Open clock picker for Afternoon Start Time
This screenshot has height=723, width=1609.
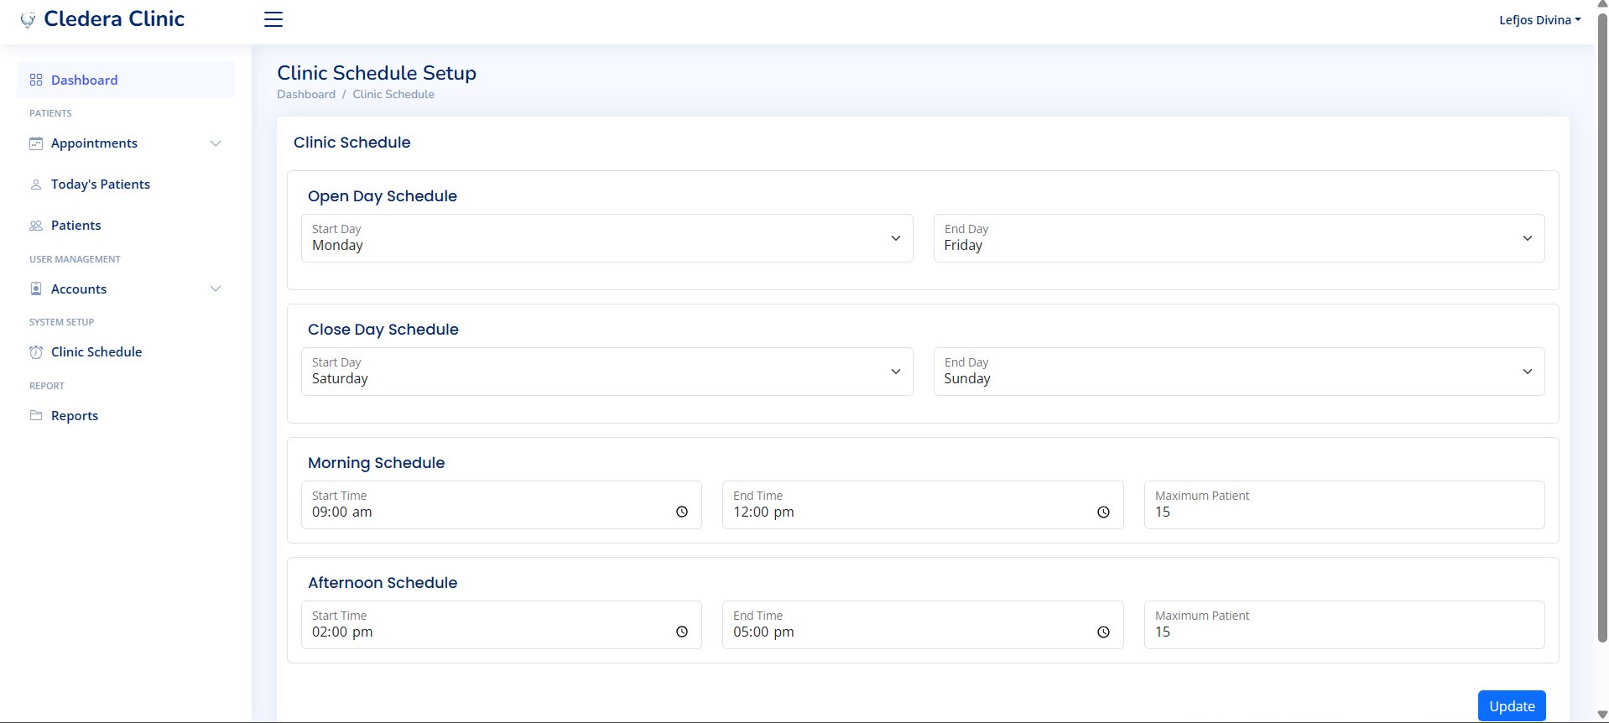682,632
